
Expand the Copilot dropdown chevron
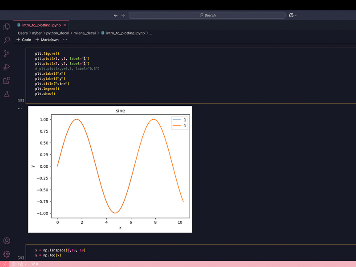296,15
